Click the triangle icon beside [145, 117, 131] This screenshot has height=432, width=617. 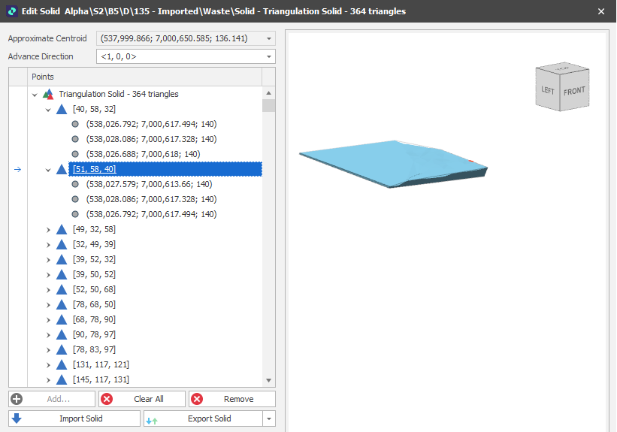[x=62, y=379]
